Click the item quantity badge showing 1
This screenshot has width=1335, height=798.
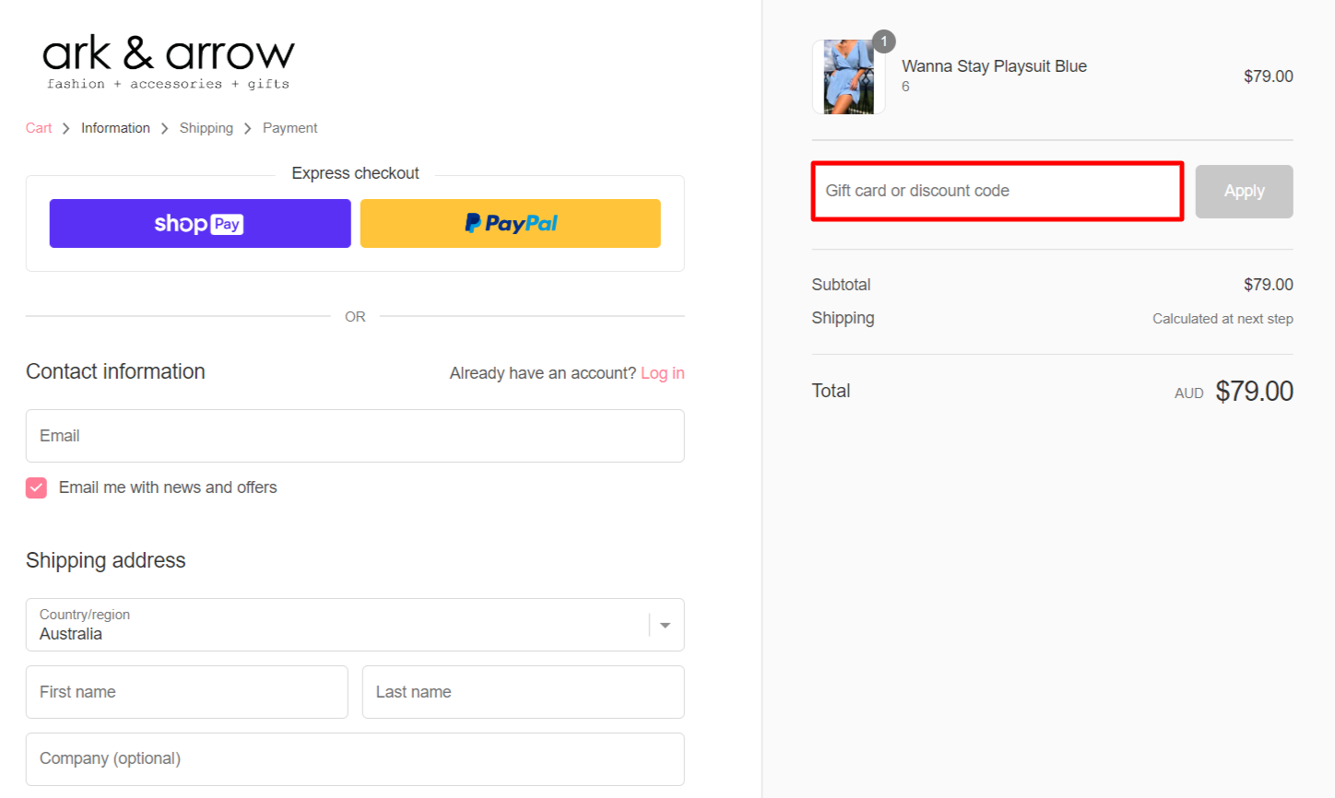tap(883, 41)
